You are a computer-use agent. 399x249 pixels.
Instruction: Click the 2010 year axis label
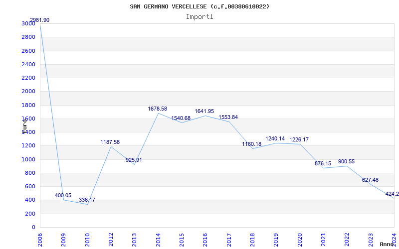tap(87, 240)
